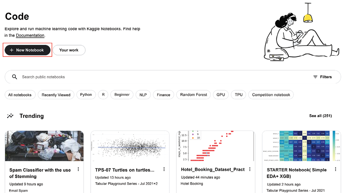343x193 pixels.
Task: Expand the Filters dropdown
Action: (323, 77)
